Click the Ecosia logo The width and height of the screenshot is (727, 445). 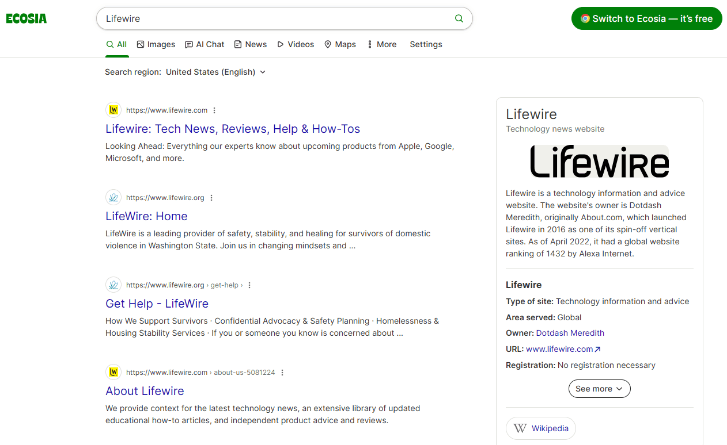tap(26, 18)
